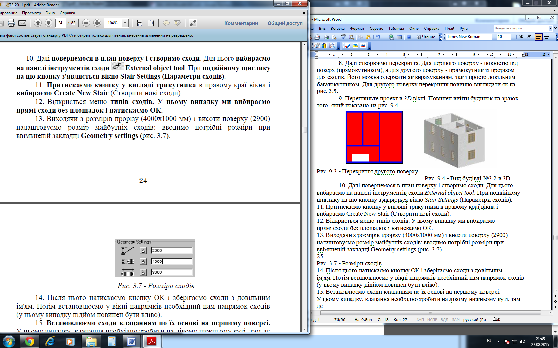558x348 pixels.
Task: Expand font size 10 dropdown
Action: pyautogui.click(x=513, y=37)
